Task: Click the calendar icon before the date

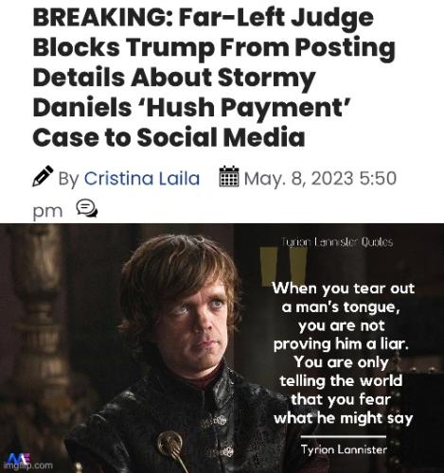Action: [x=229, y=176]
